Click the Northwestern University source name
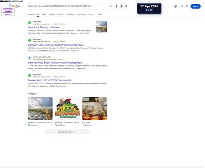This screenshot has width=205, height=168. [x=42, y=57]
